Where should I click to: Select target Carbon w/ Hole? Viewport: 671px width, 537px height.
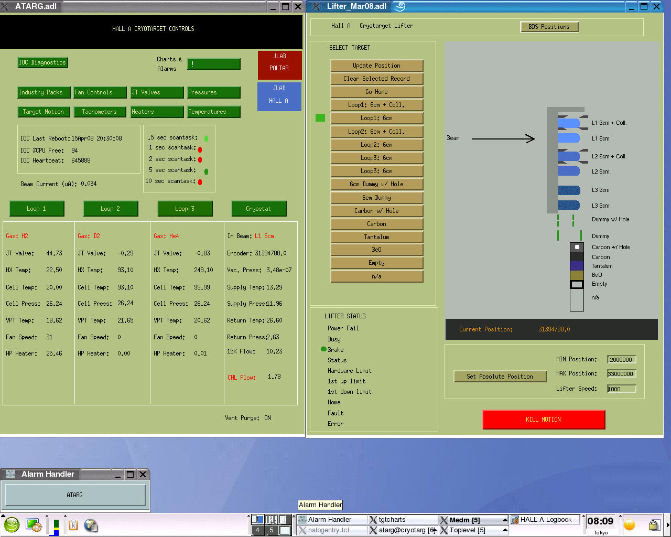tap(377, 211)
